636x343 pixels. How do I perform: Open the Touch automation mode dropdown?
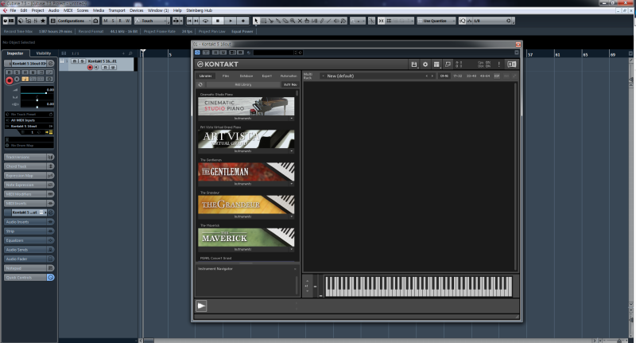152,21
